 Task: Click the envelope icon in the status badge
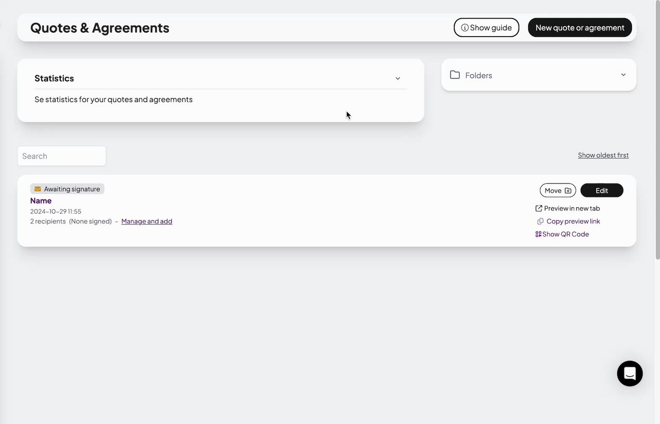click(x=38, y=189)
